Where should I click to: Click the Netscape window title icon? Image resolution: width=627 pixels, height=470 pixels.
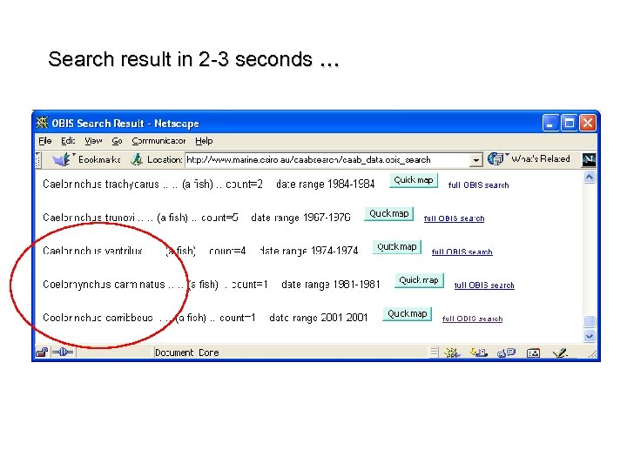[42, 123]
